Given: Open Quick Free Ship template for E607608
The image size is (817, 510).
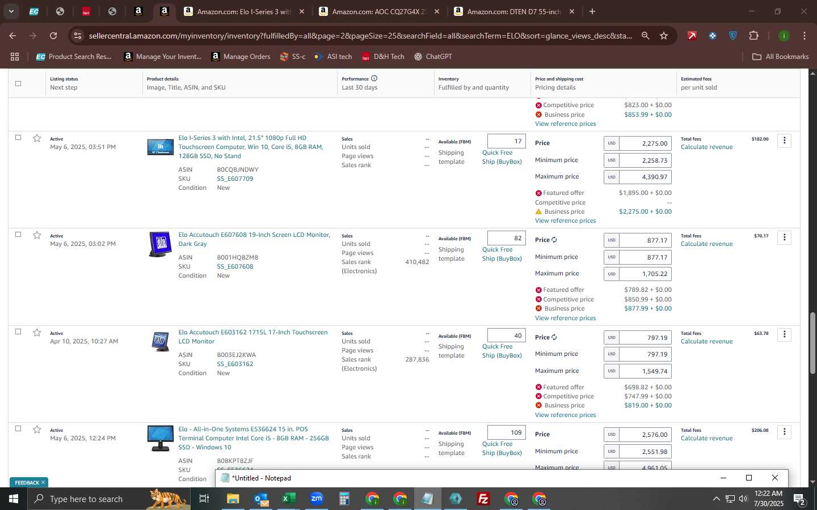Looking at the screenshot, I should pos(502,254).
